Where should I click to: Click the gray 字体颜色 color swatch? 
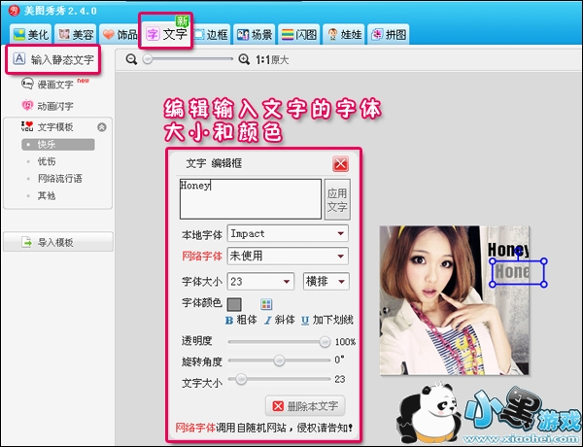[234, 304]
